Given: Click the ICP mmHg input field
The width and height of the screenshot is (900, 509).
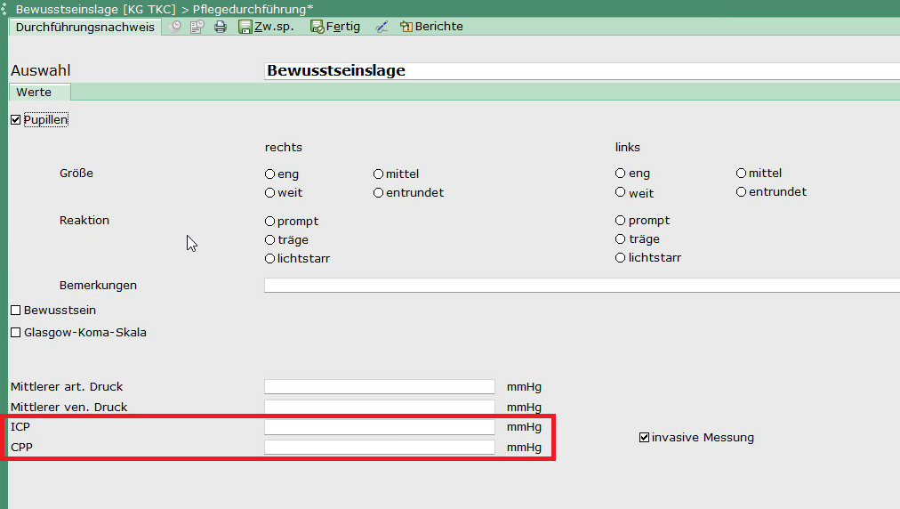Looking at the screenshot, I should pos(379,427).
